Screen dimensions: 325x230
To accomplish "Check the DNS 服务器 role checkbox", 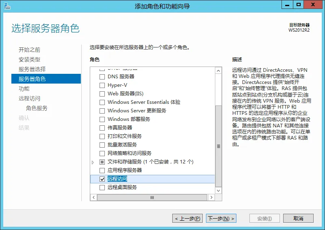I will (x=102, y=77).
